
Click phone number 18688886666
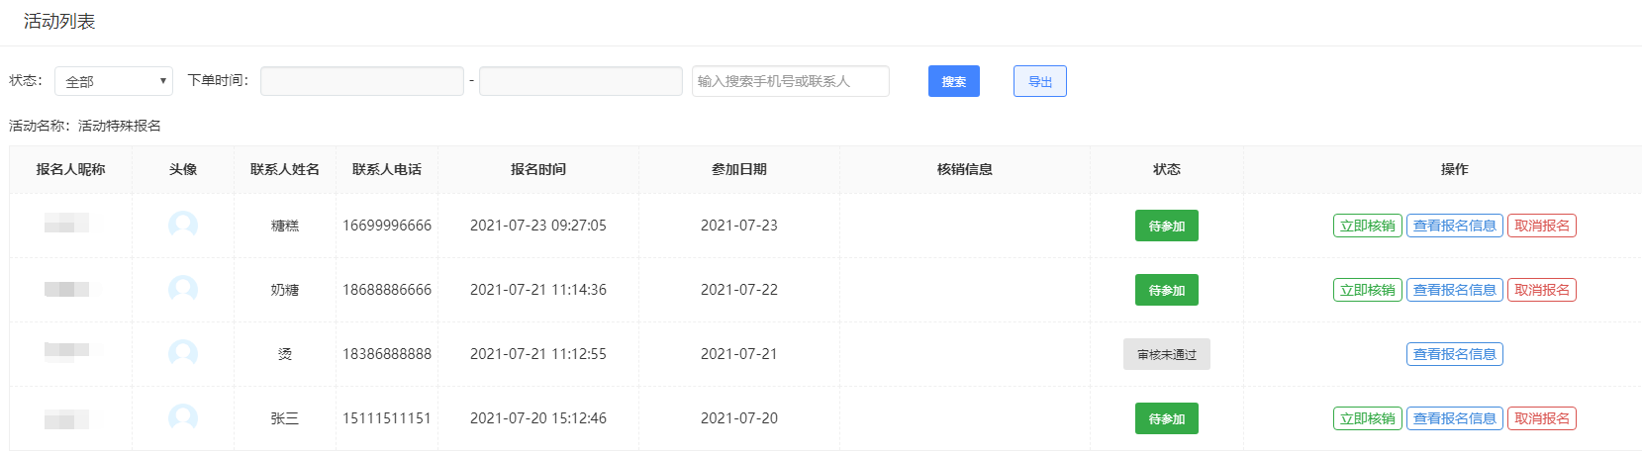click(x=387, y=290)
